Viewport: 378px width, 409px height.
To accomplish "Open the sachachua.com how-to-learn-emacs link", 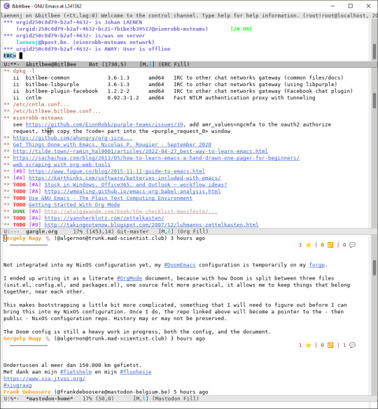I will (x=156, y=158).
